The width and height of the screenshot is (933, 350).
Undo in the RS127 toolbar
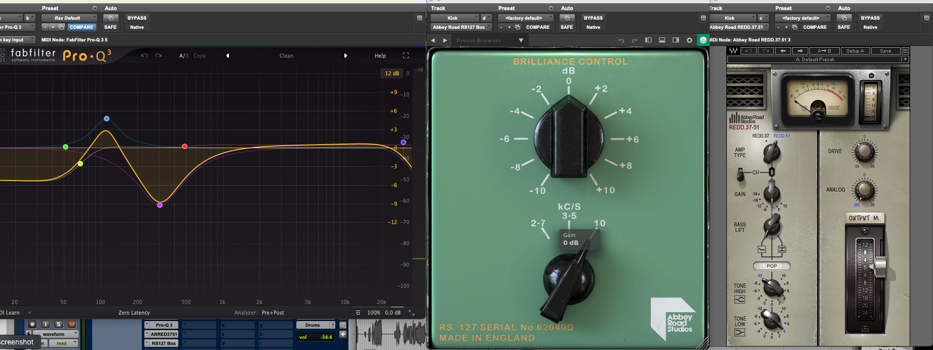pos(621,40)
